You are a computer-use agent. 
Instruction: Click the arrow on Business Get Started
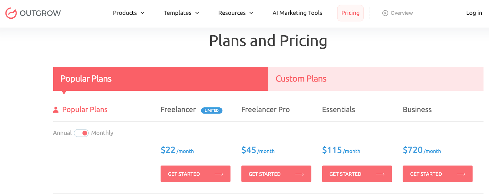461,174
